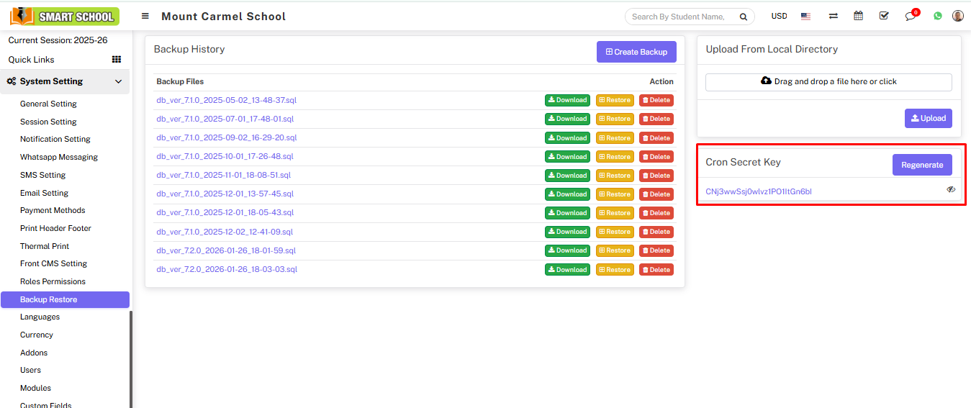Click the student search magnifier icon
The image size is (971, 408).
point(744,17)
